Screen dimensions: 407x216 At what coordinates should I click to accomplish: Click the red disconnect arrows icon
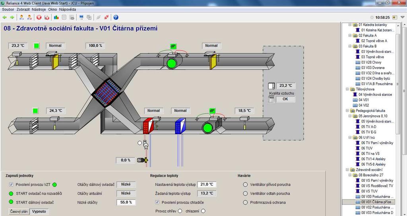pyautogui.click(x=106, y=18)
